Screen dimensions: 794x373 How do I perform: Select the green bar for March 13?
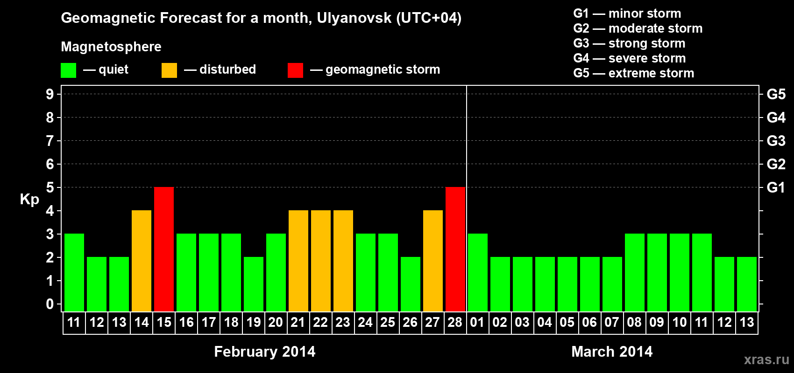tap(747, 284)
